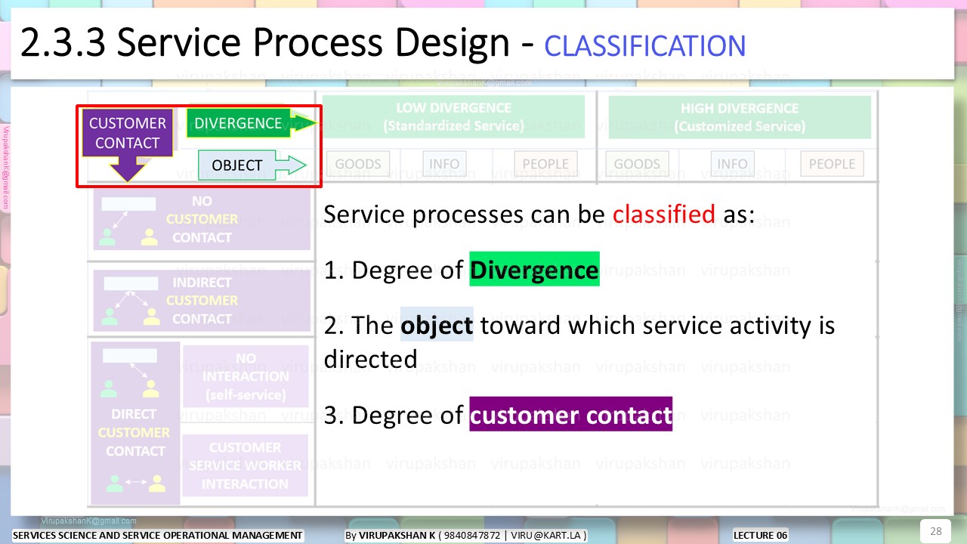Screen dimensions: 967x544
Task: Click INFO under High Divergence
Action: 732,164
